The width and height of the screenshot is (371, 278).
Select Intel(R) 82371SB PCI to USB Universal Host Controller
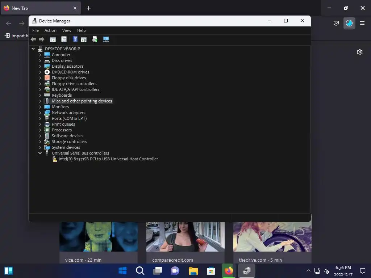(x=108, y=159)
